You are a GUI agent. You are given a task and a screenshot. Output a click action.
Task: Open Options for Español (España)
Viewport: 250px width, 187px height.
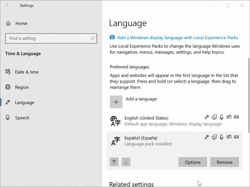(192, 162)
